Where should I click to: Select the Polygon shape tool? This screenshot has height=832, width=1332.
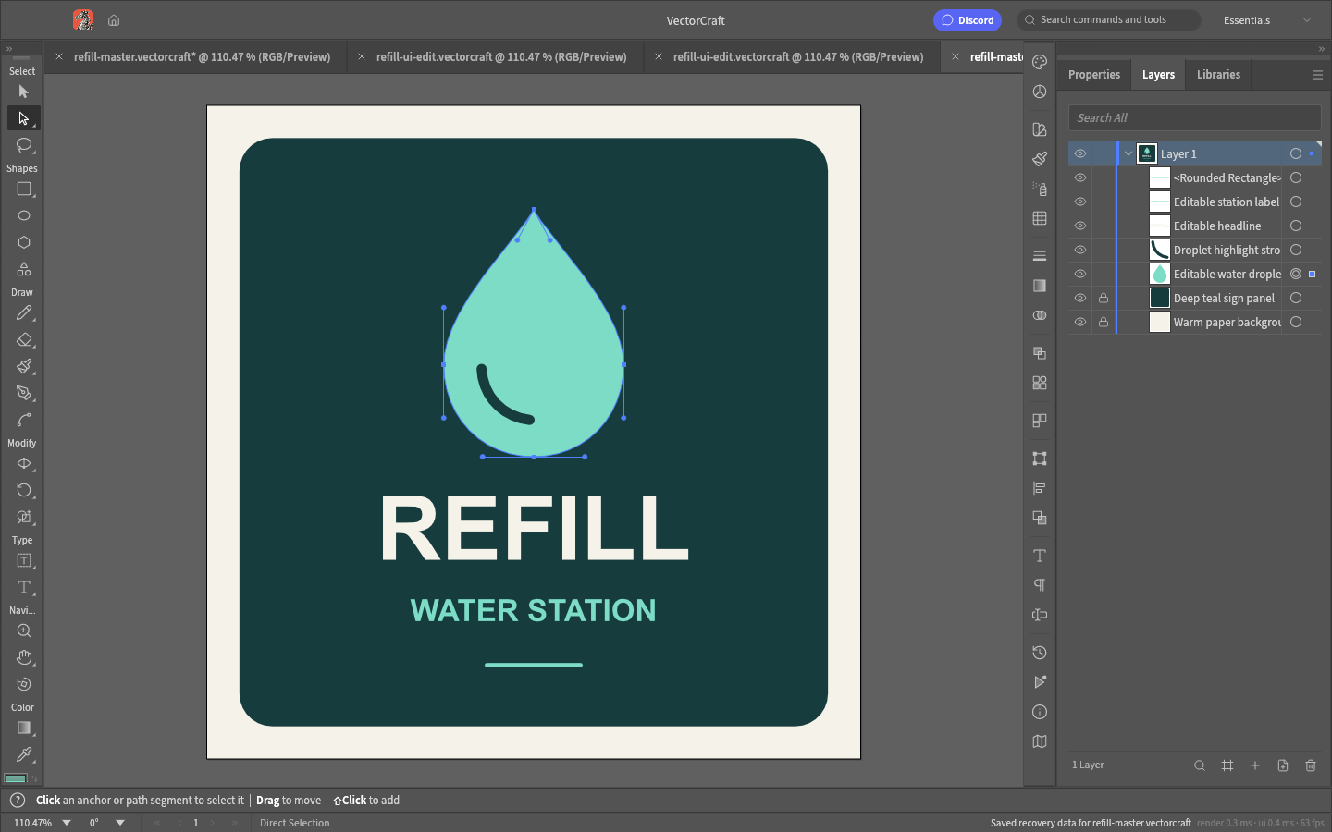pos(24,242)
